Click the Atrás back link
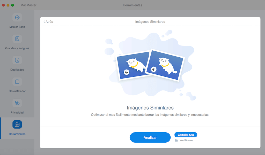This screenshot has height=155, width=265. pos(48,22)
